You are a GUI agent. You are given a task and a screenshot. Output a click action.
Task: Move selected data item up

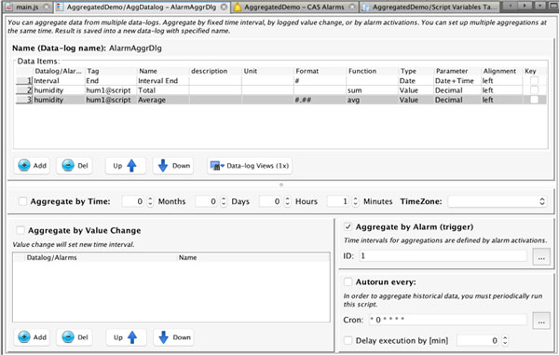(x=125, y=166)
